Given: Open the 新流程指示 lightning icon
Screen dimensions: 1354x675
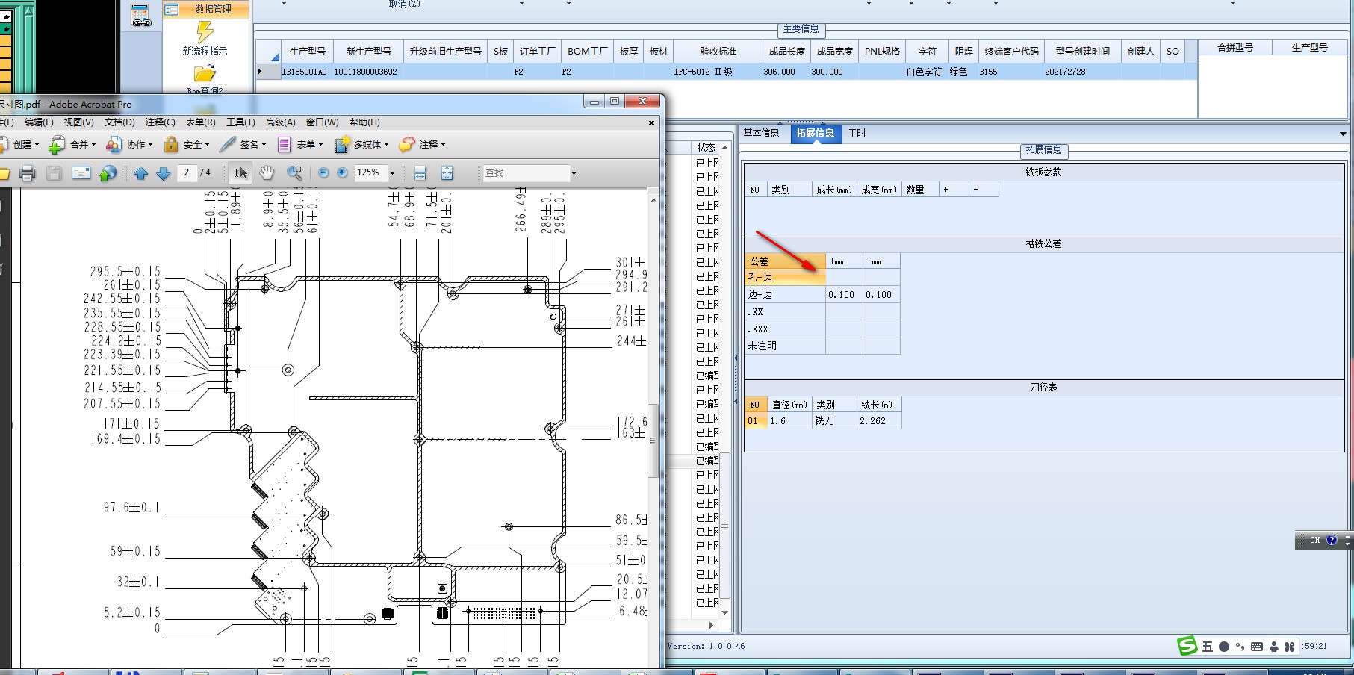Looking at the screenshot, I should tap(205, 32).
